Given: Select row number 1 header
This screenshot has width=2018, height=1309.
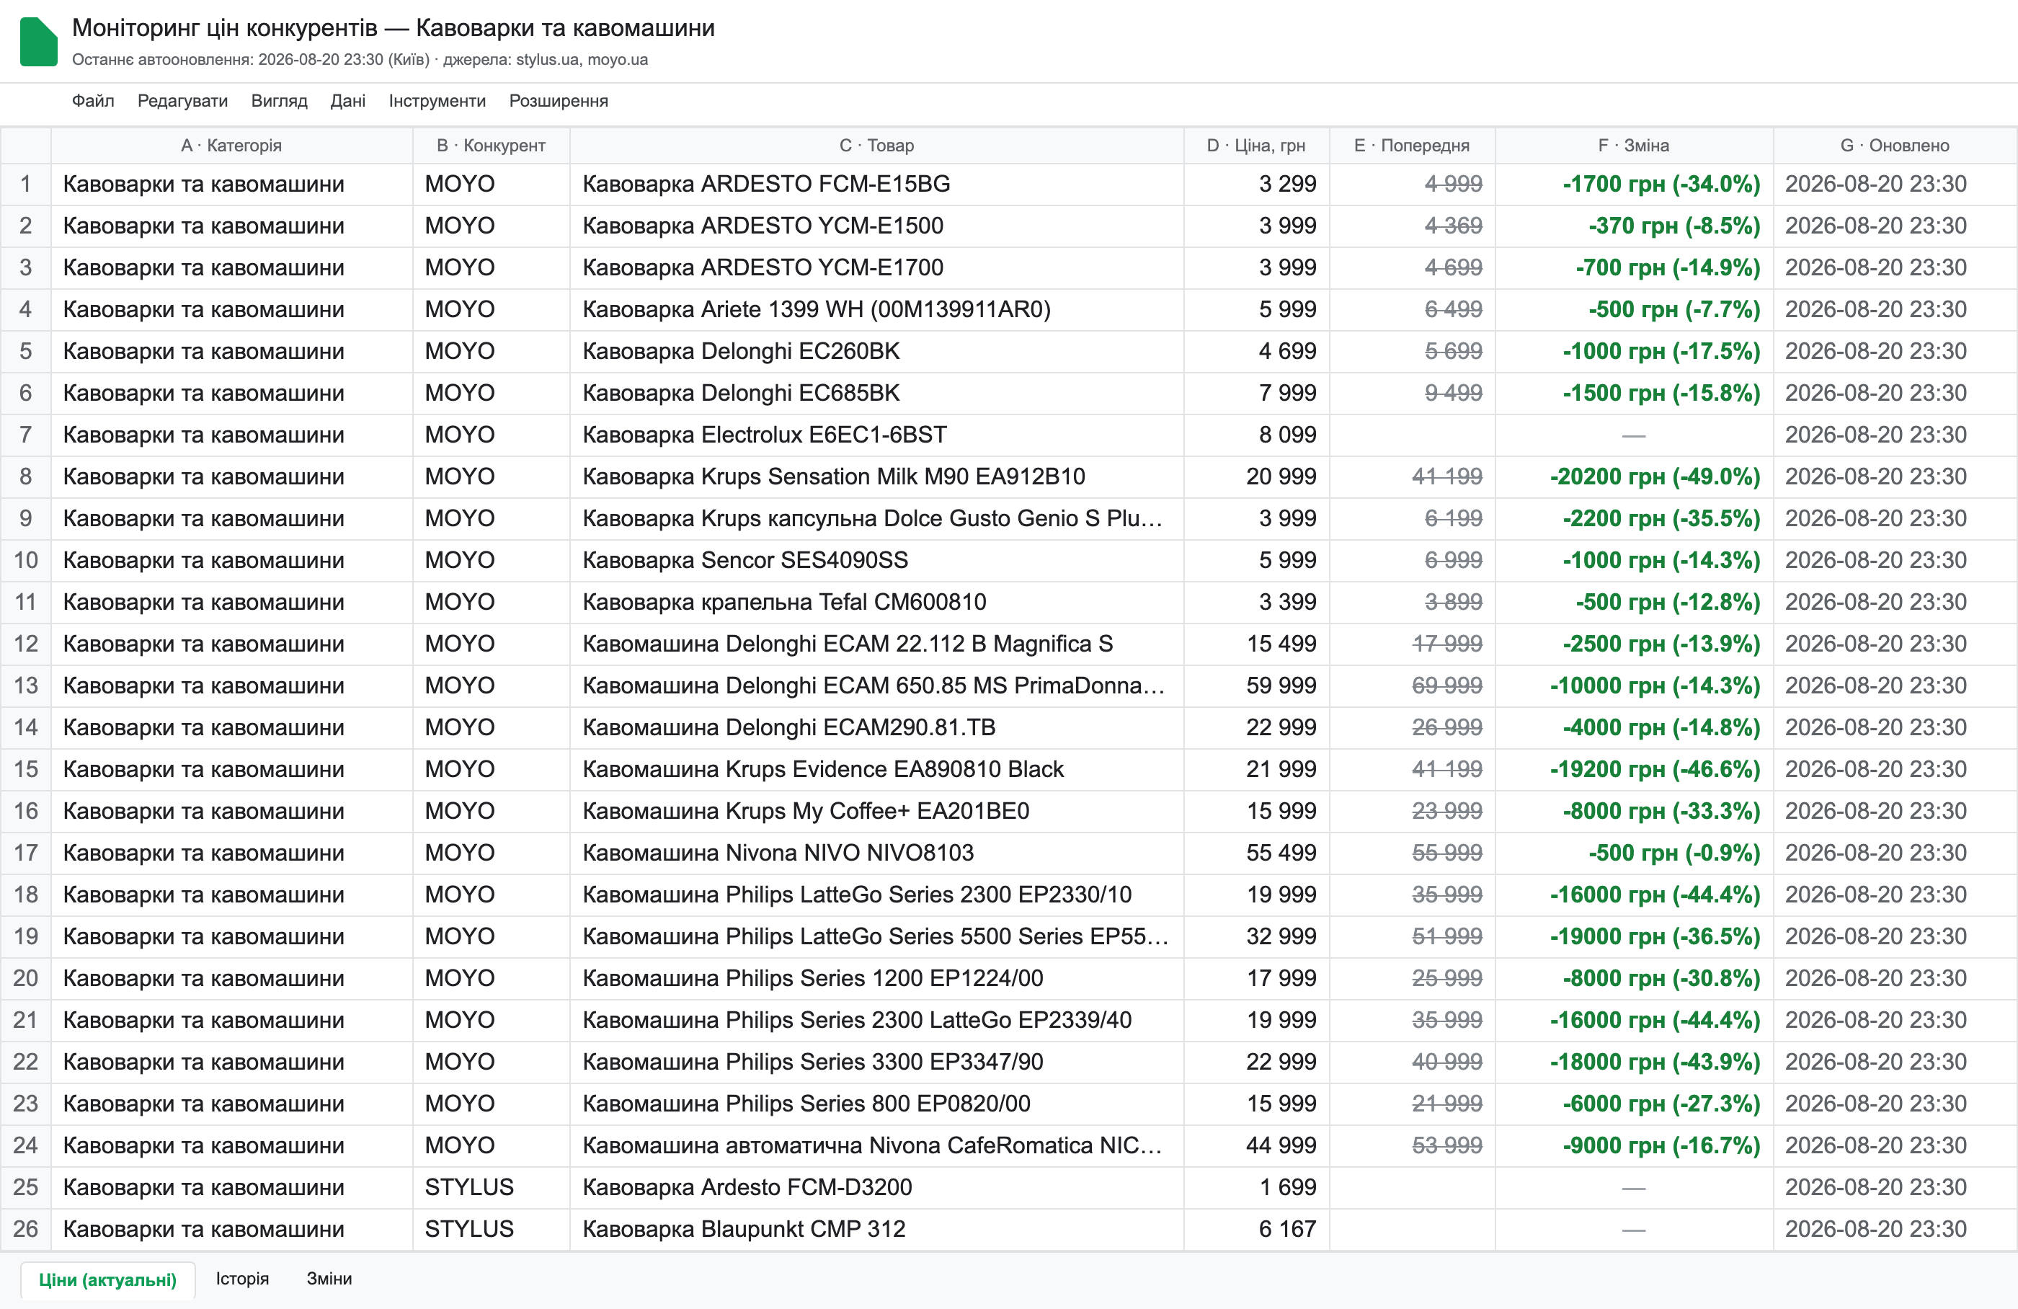Looking at the screenshot, I should 25,184.
